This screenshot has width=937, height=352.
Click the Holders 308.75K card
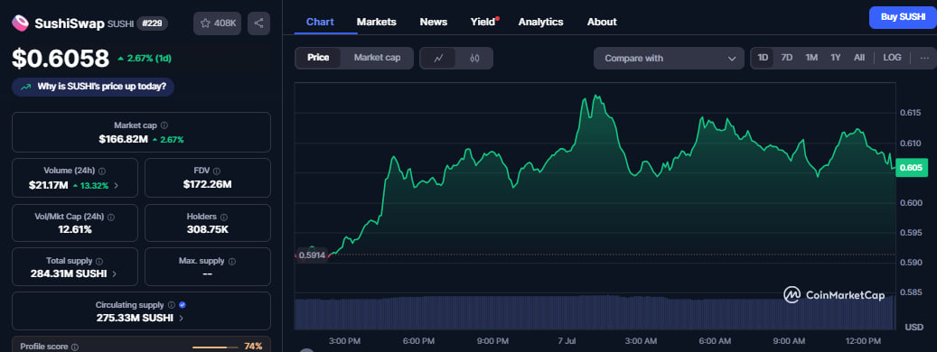pyautogui.click(x=207, y=222)
